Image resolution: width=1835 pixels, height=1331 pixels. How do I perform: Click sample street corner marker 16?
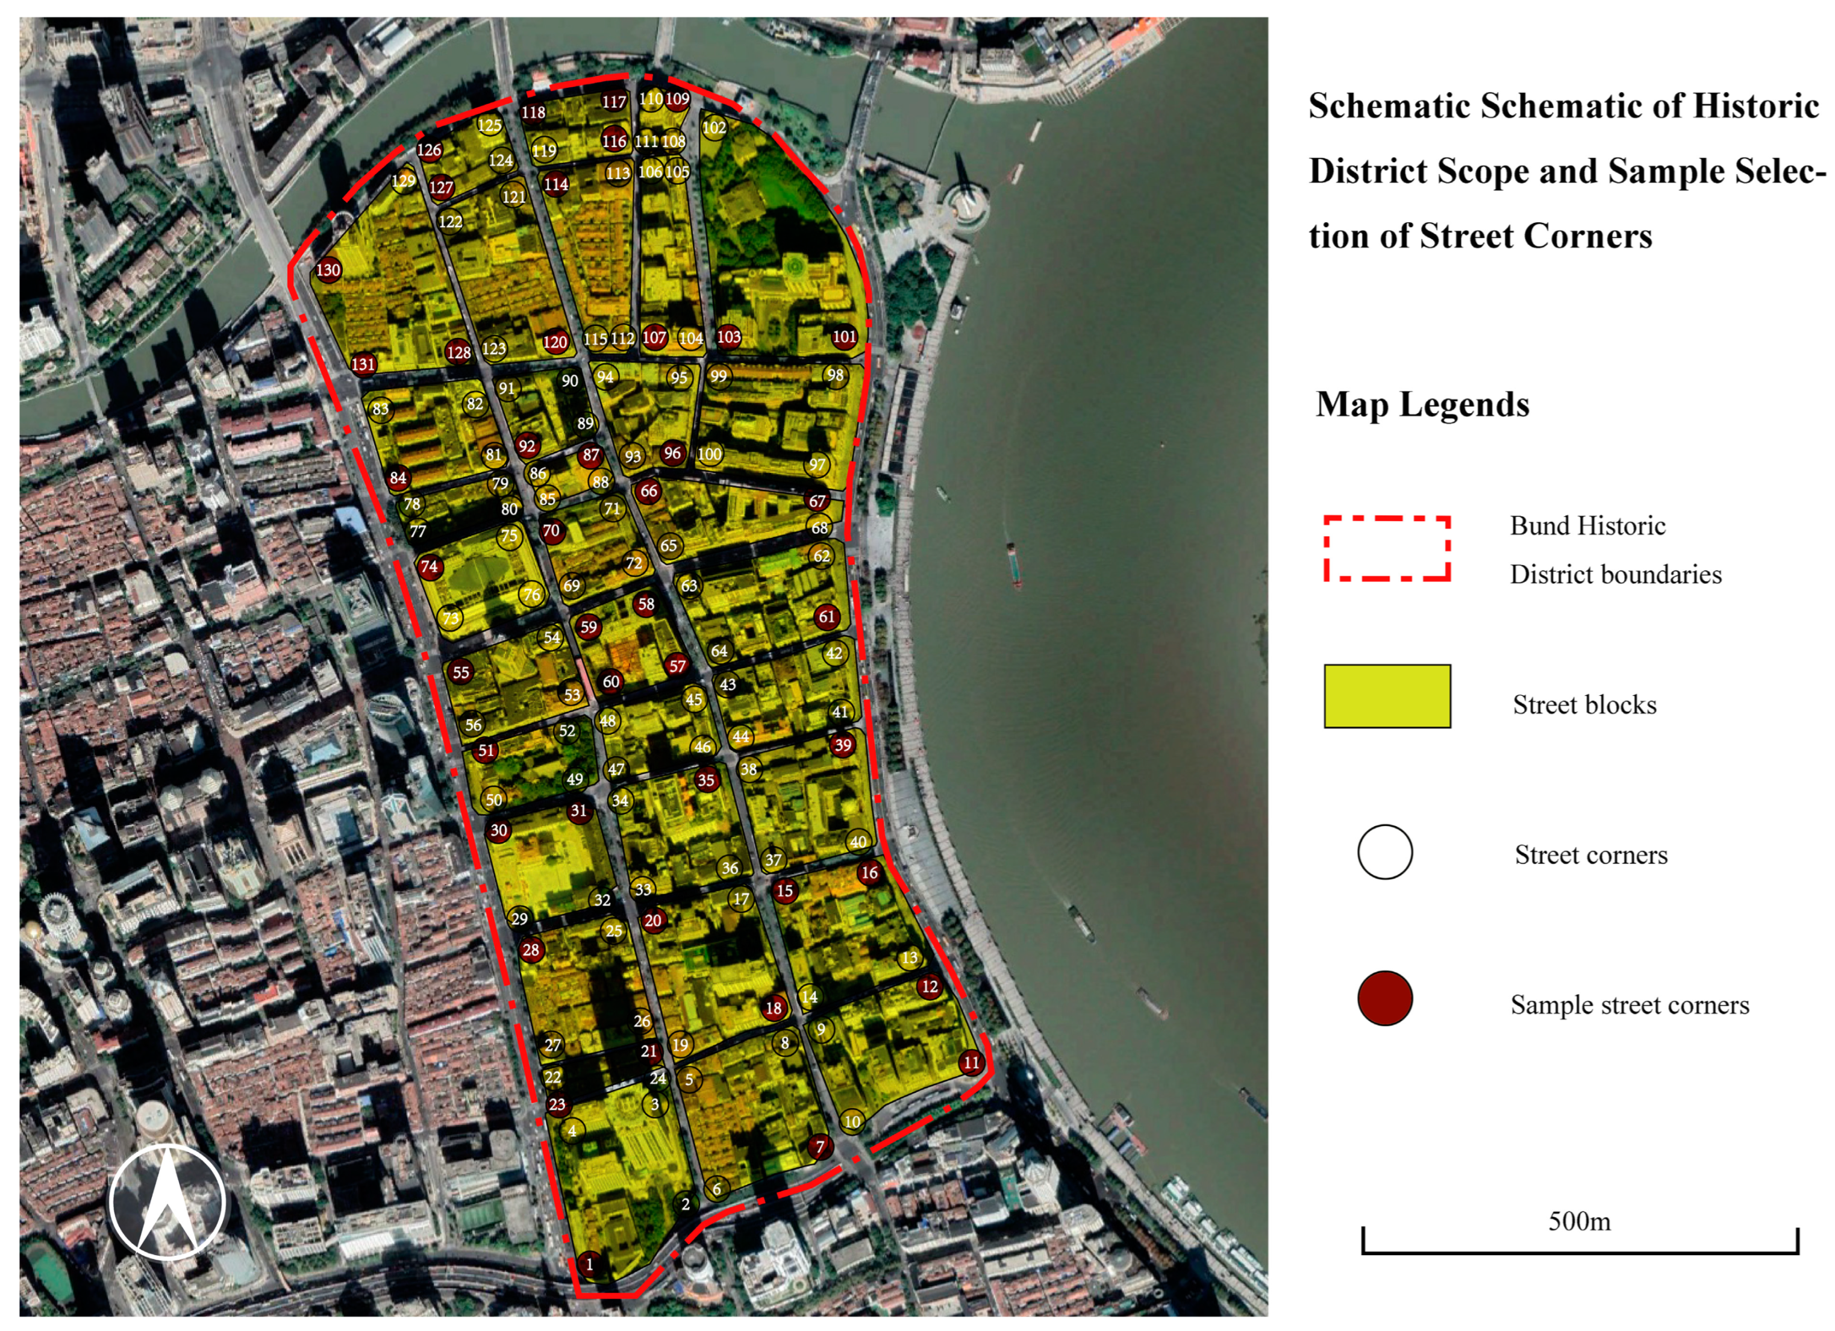869,872
